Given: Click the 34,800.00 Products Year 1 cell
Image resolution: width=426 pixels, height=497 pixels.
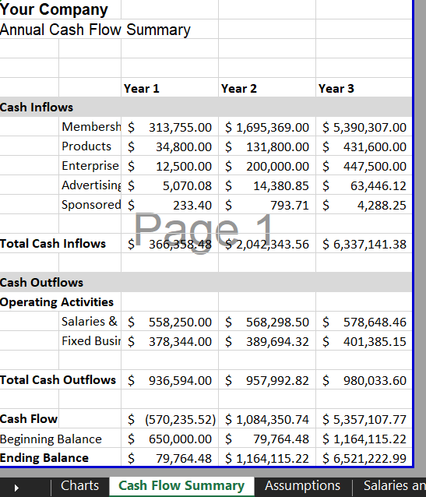Looking at the screenshot, I should 170,146.
